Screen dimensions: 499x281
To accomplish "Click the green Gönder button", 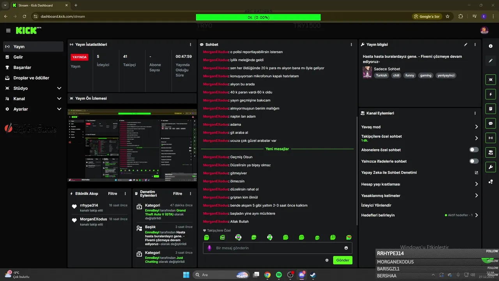I will 343,260.
